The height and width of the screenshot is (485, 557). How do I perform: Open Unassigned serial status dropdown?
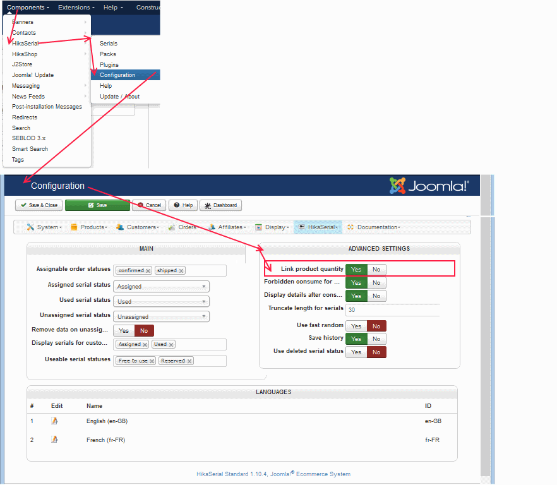click(x=161, y=316)
